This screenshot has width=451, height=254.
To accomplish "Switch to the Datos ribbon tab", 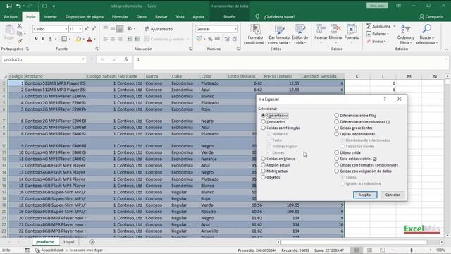I will click(142, 17).
